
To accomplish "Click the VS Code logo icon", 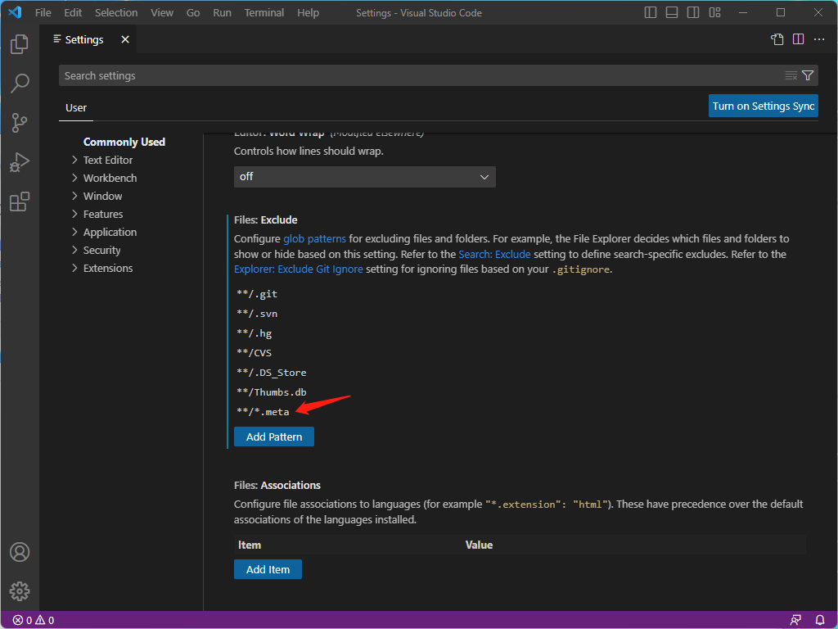I will [x=15, y=12].
